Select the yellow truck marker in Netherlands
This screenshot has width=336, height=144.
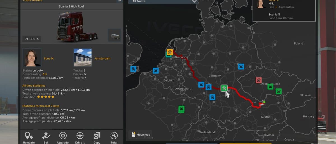[x=170, y=52]
